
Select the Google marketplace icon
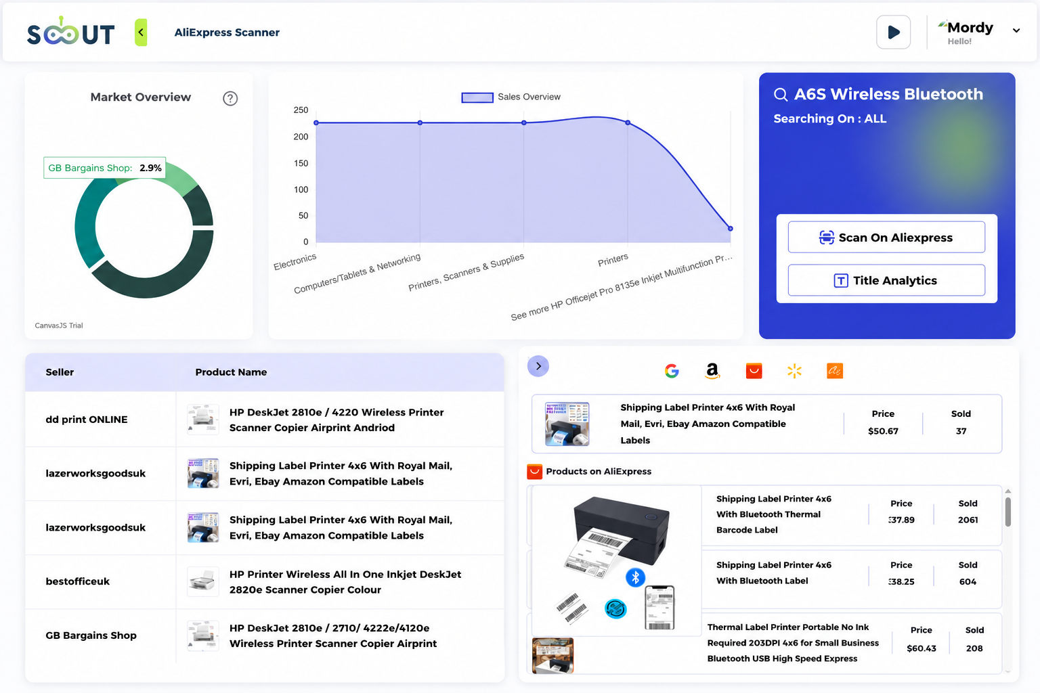coord(672,371)
